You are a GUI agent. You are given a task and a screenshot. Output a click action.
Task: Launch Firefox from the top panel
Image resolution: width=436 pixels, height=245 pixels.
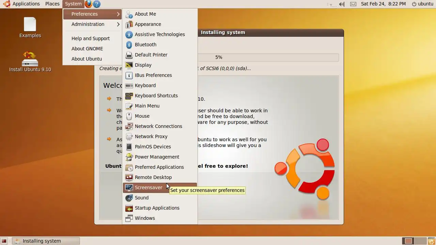[89, 4]
